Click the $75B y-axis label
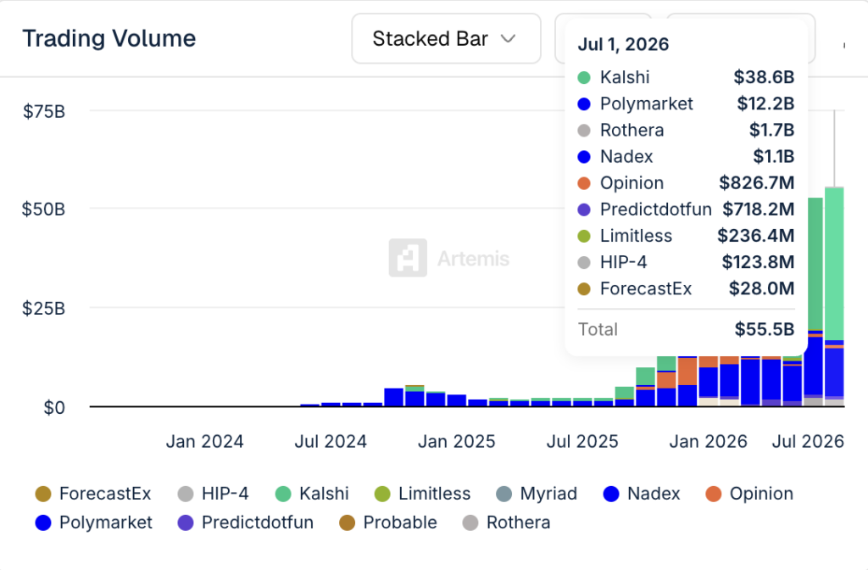This screenshot has height=570, width=868. [44, 111]
